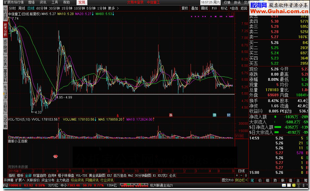Switch chart to 30分钟 period
Image resolution: width=310 pixels, height=191 pixels.
[54, 8]
